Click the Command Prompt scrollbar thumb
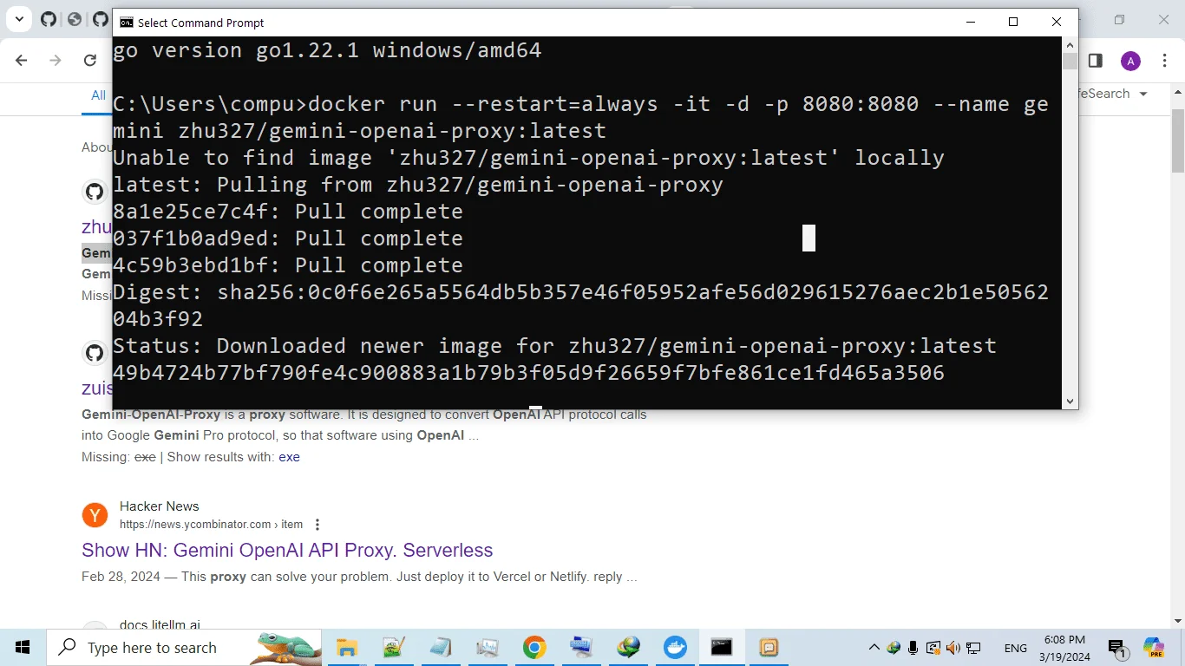The width and height of the screenshot is (1185, 666). [x=1070, y=61]
